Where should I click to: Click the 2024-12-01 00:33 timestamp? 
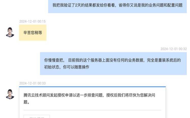(x=33, y=83)
